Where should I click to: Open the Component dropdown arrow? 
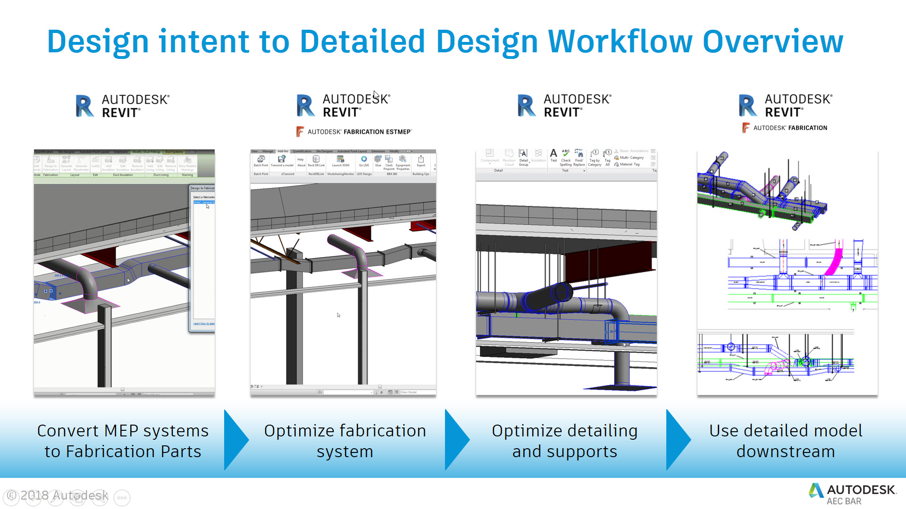tap(489, 164)
